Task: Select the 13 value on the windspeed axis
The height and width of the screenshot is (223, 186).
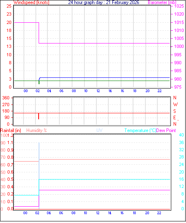Action: [x=9, y=46]
